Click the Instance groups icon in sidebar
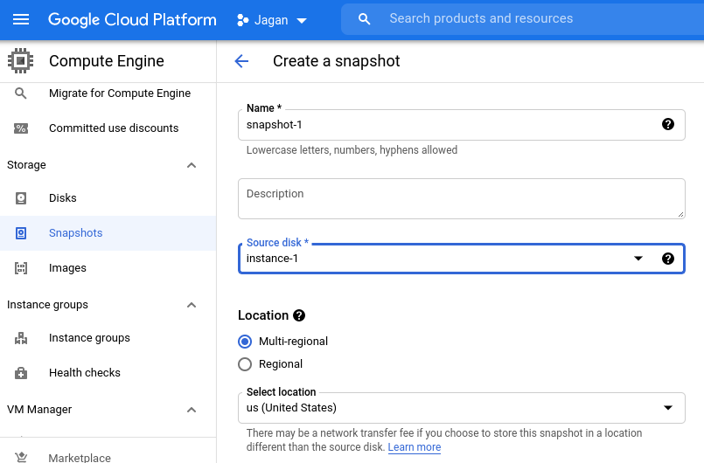Viewport: 704px width, 463px height. tap(21, 338)
